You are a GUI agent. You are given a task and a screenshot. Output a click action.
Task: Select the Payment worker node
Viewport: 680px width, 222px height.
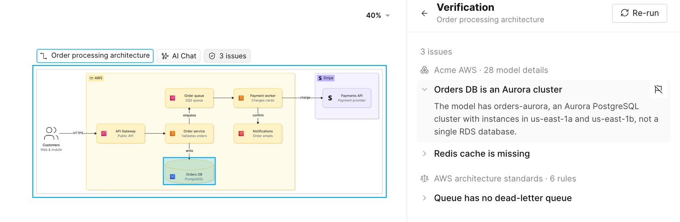click(x=258, y=98)
